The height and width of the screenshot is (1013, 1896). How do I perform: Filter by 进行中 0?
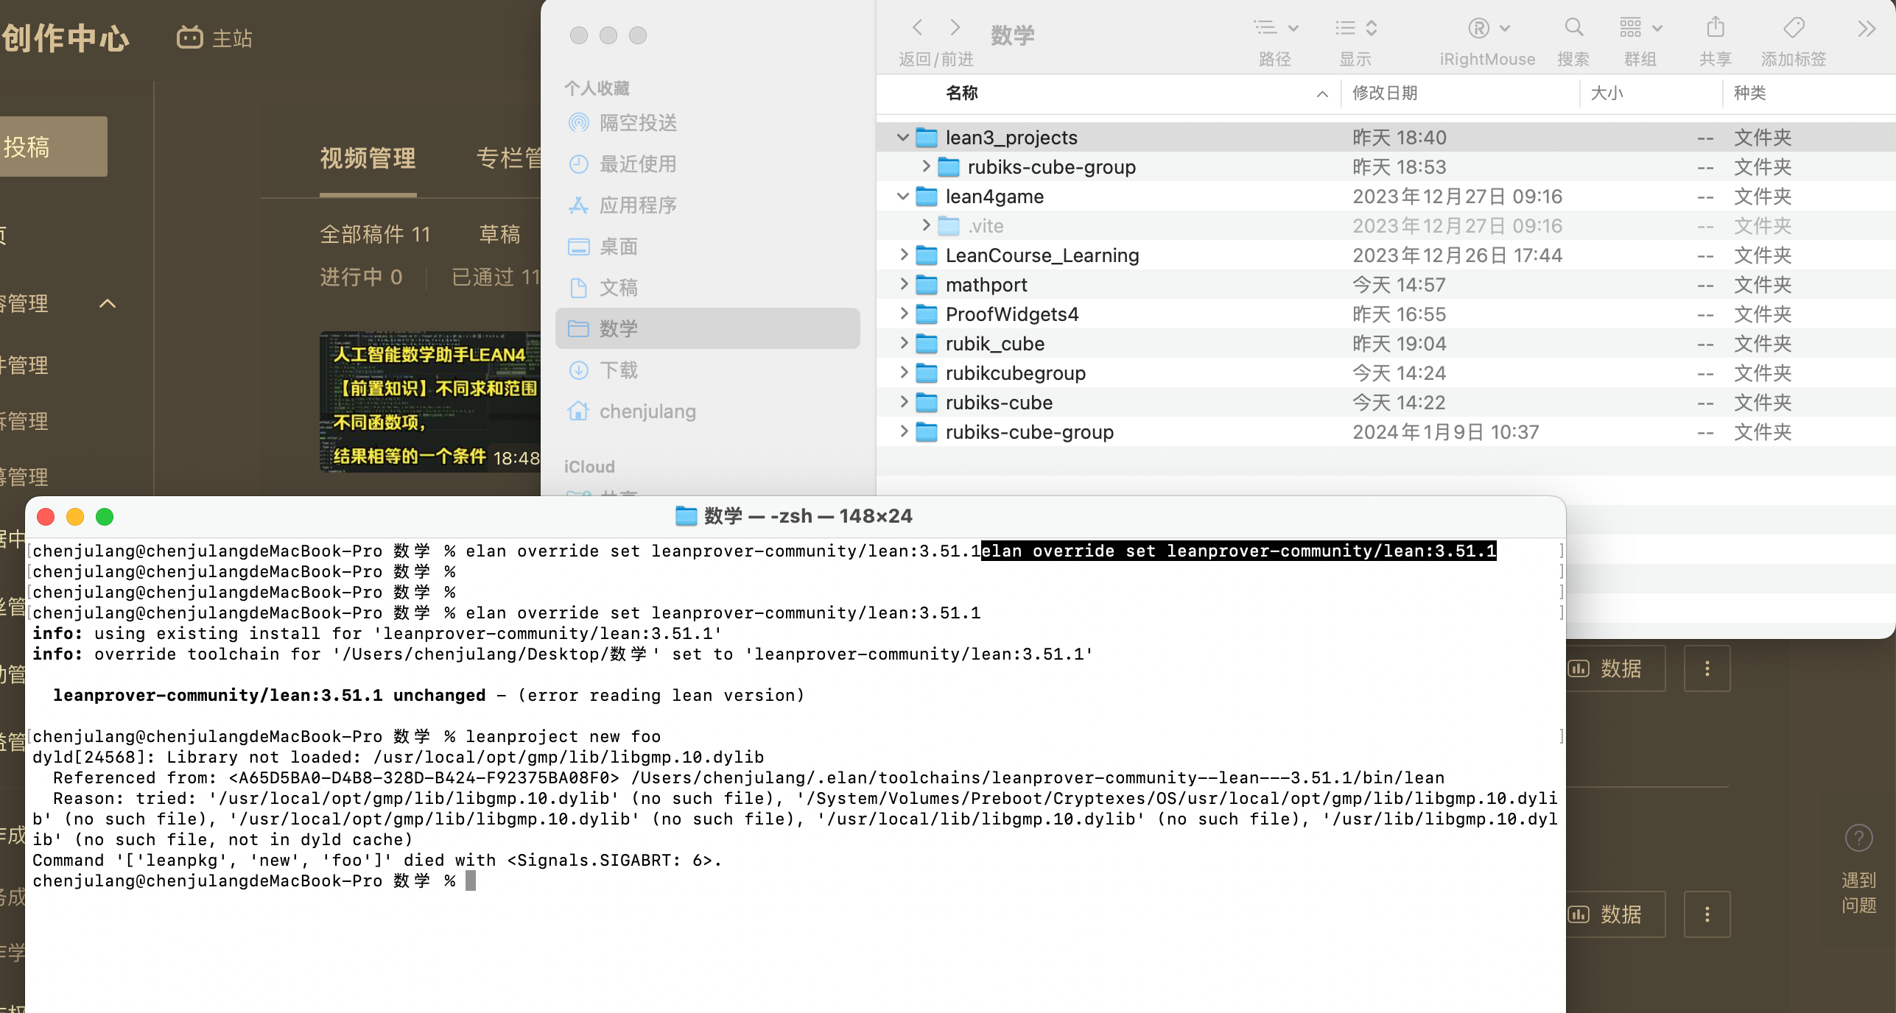click(361, 277)
